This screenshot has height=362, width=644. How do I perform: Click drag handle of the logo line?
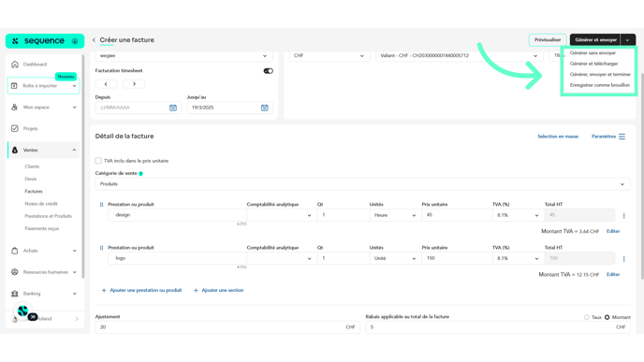click(101, 248)
